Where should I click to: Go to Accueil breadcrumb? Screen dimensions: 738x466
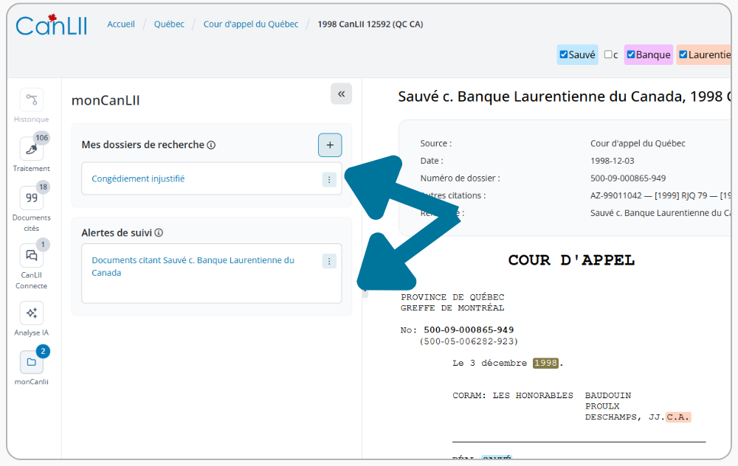121,24
